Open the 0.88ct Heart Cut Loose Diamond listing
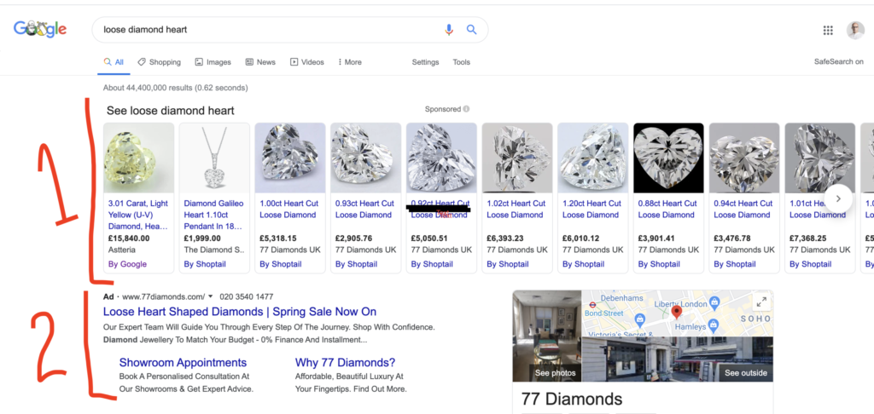Viewport: 874px width, 414px height. tap(668, 210)
